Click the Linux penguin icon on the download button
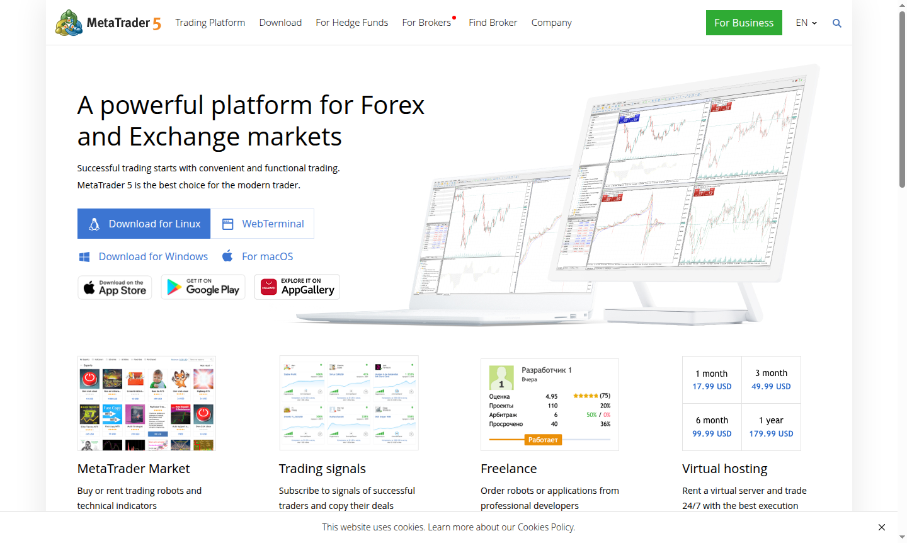This screenshot has width=907, height=543. click(x=94, y=223)
